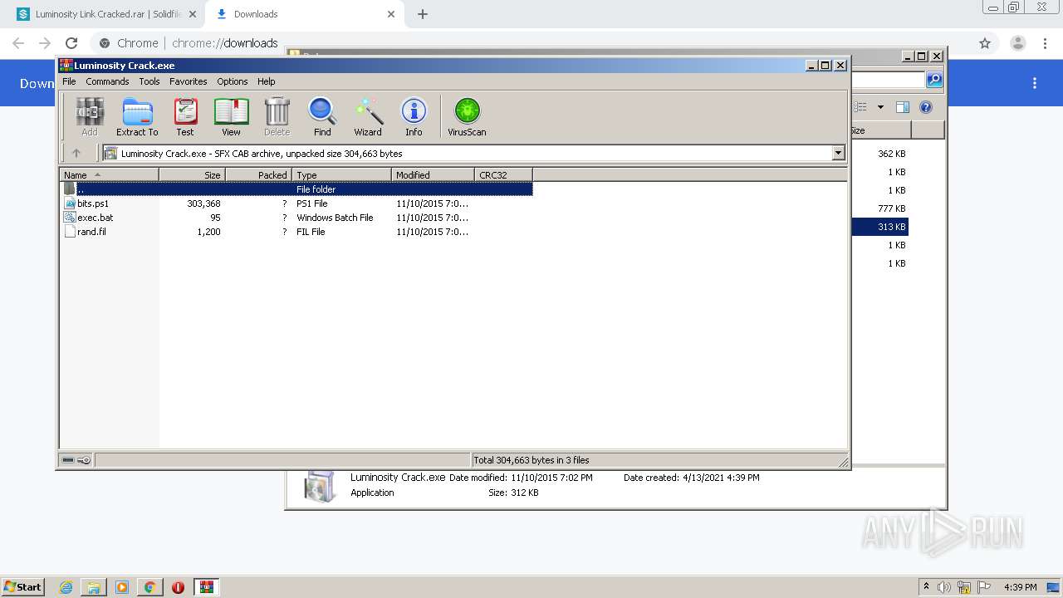Click the WinRAR taskbar button
The width and height of the screenshot is (1063, 598).
[207, 587]
